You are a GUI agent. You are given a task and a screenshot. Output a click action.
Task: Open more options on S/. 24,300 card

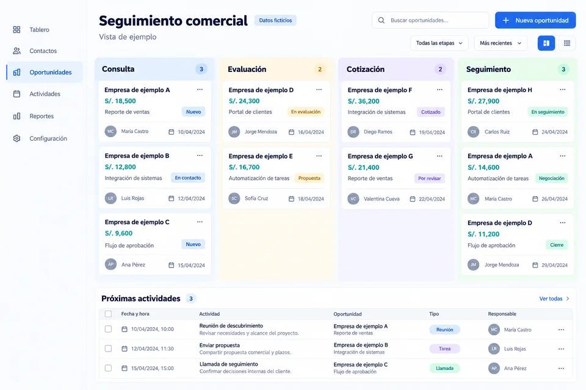(319, 90)
